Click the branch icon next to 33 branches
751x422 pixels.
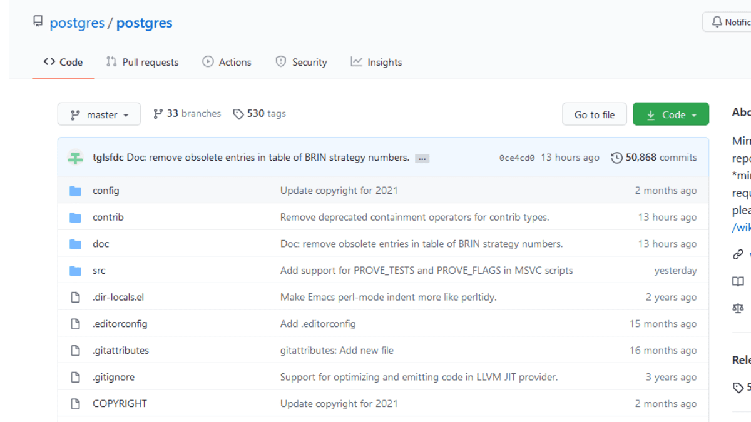coord(158,114)
